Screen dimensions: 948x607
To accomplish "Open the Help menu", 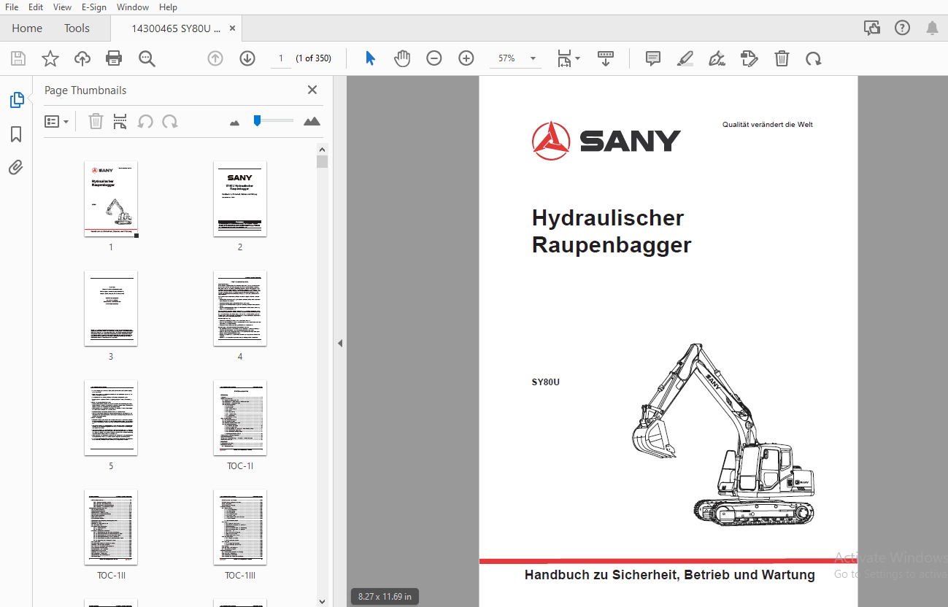I will (168, 7).
